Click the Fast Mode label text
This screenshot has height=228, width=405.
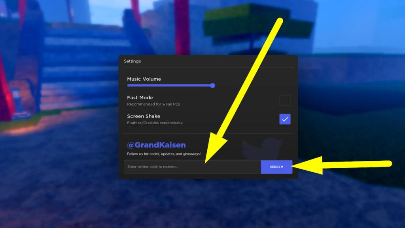[140, 97]
